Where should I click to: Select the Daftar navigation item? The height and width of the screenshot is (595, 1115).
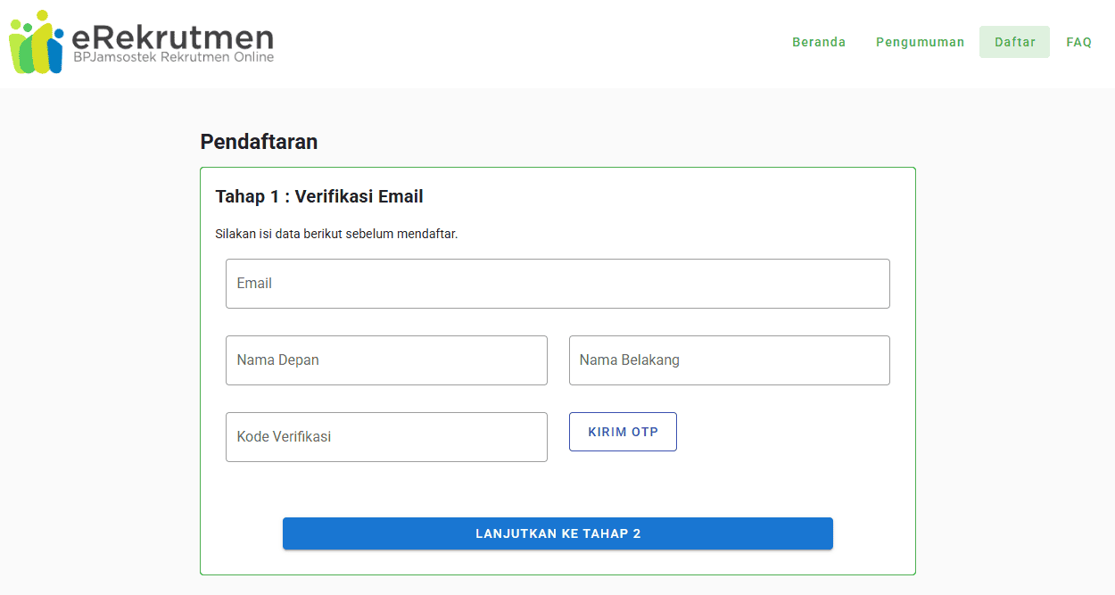point(1014,42)
